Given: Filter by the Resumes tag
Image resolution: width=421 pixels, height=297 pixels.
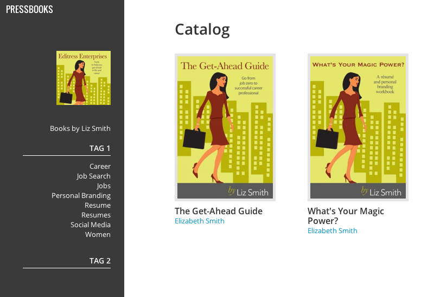Looking at the screenshot, I should [x=96, y=215].
